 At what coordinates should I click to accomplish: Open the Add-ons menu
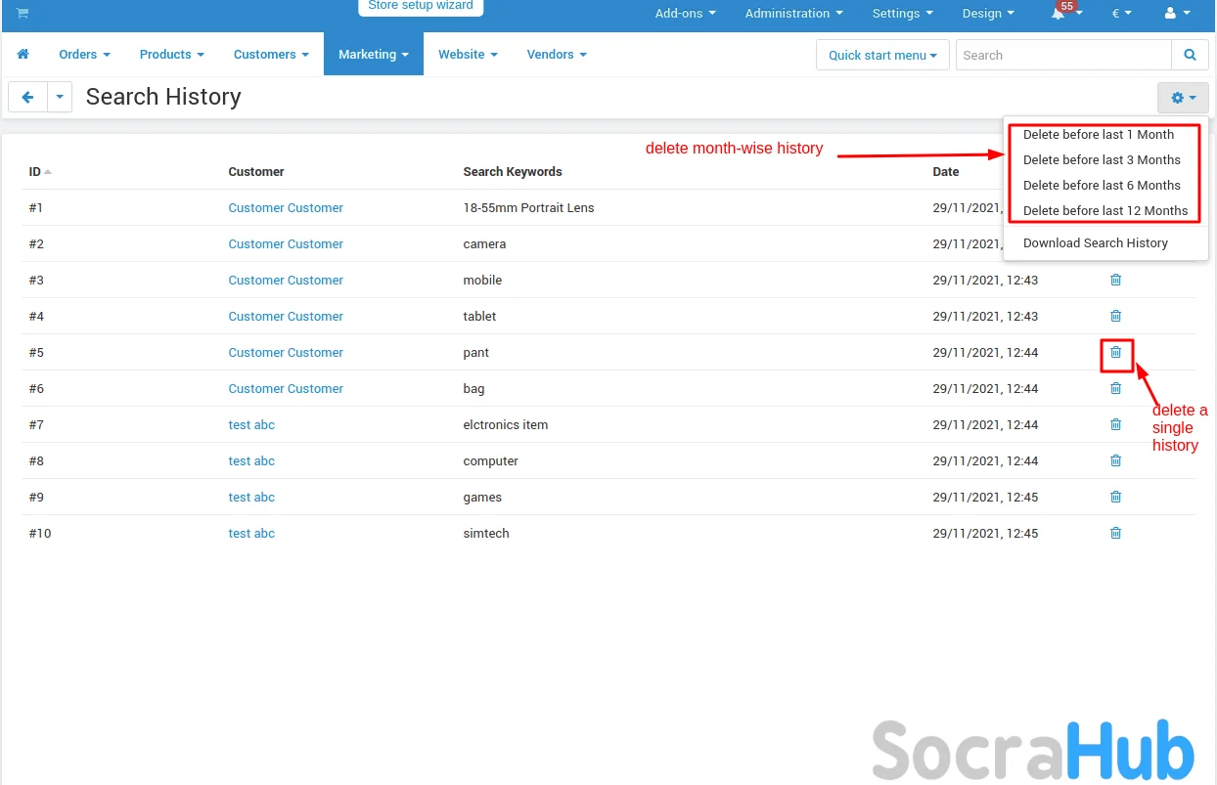coord(685,14)
